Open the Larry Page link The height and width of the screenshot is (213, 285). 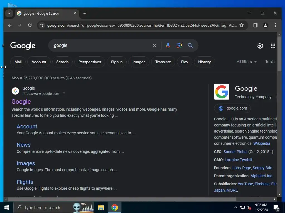tap(242, 168)
